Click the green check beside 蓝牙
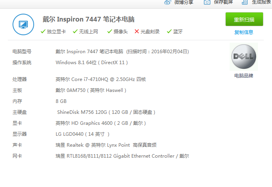This screenshot has height=187, width=272. 169,32
